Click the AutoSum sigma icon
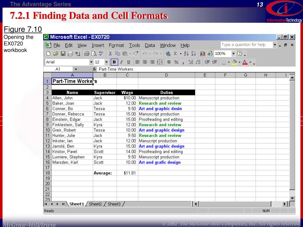 click(175, 54)
